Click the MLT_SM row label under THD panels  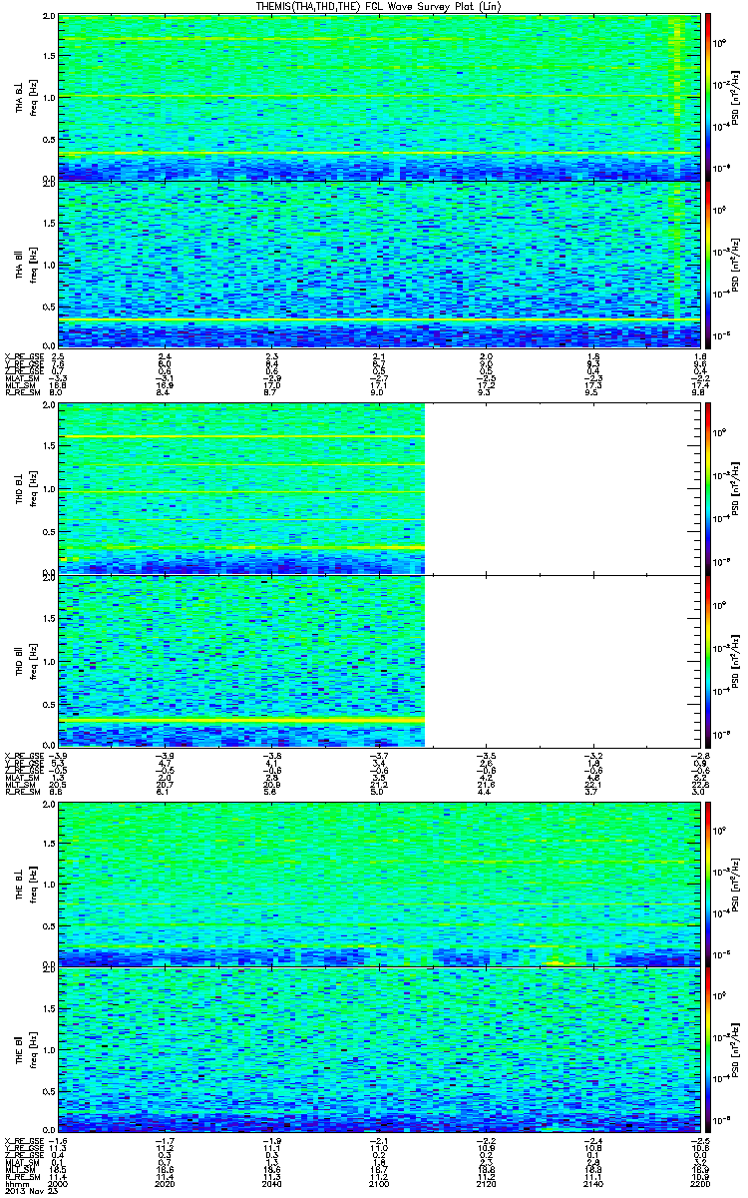point(18,786)
